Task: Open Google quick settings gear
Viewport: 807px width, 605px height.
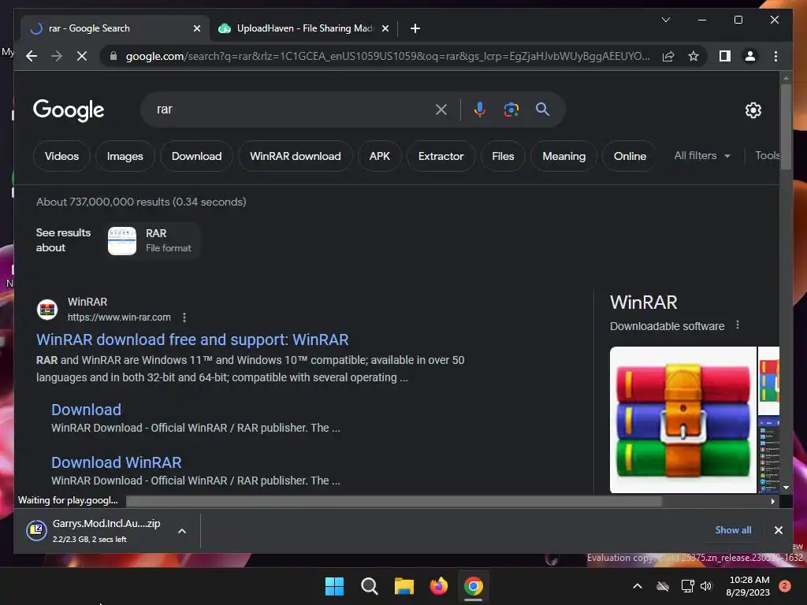Action: (x=753, y=110)
